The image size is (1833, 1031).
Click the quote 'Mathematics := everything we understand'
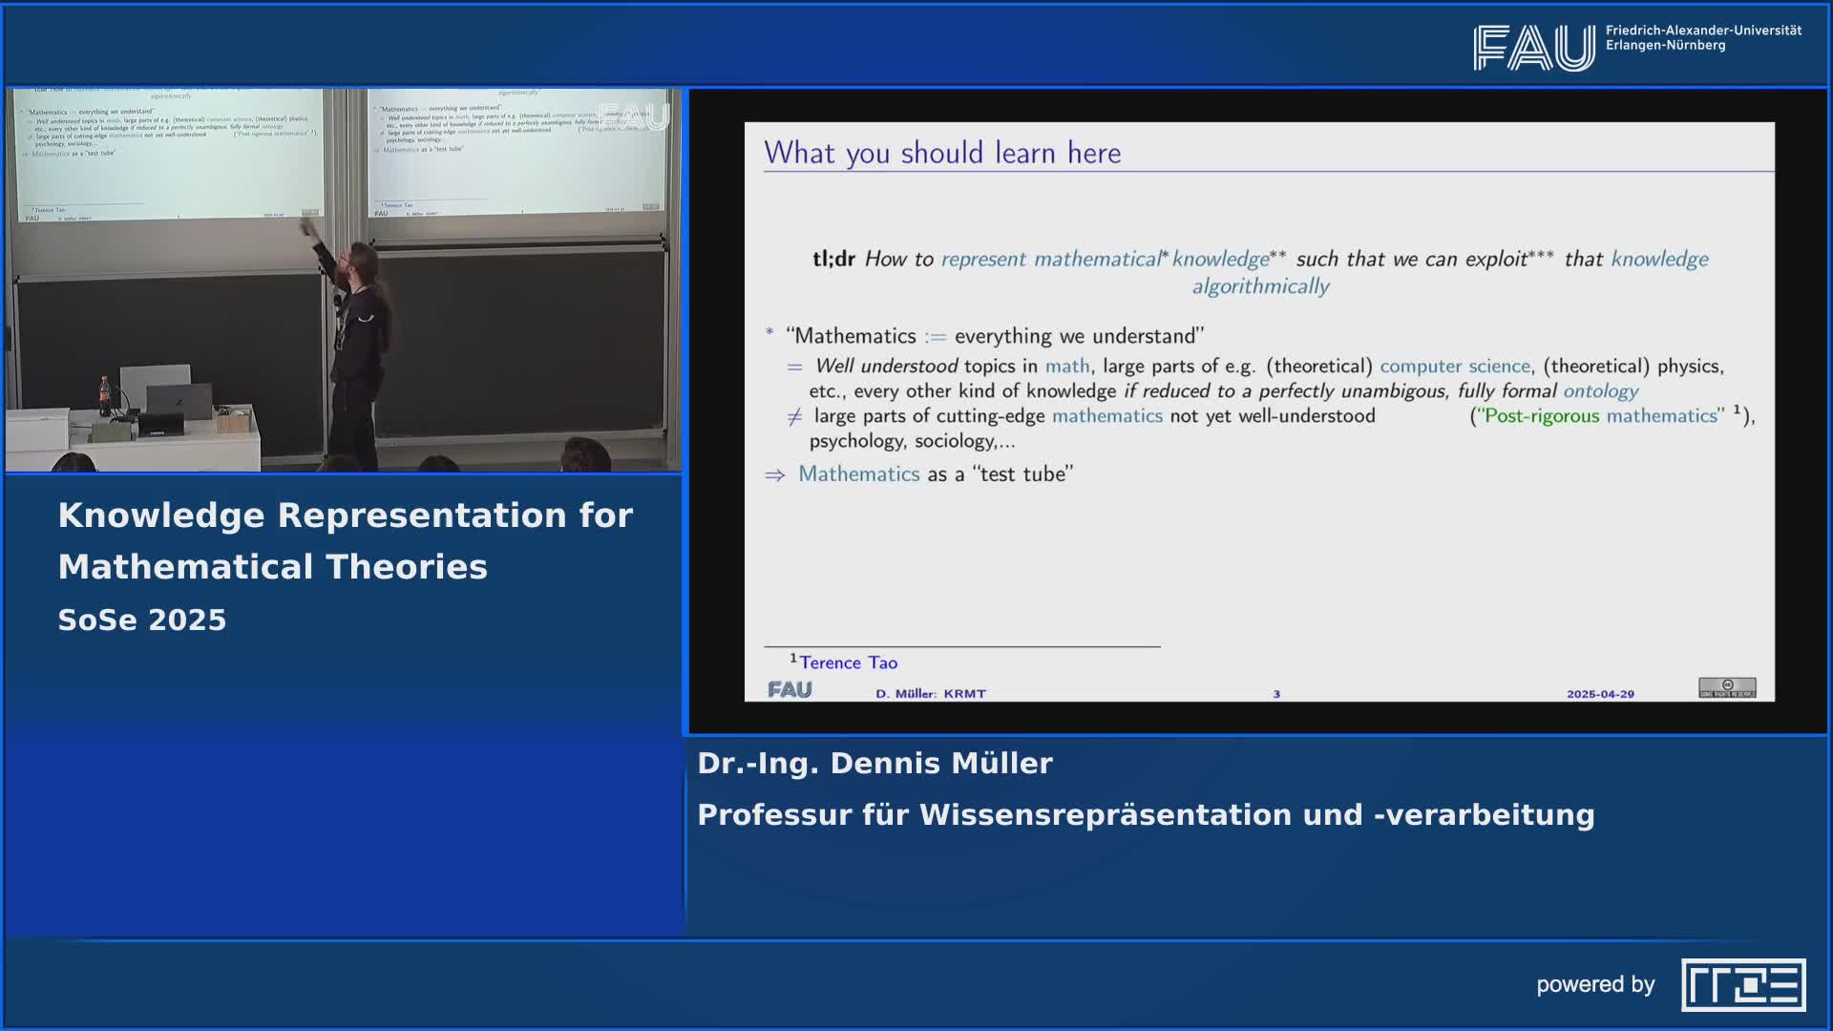click(x=995, y=336)
